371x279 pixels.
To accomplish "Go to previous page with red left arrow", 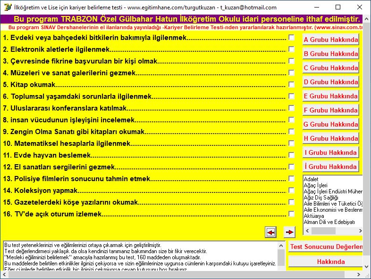I will point(270,232).
